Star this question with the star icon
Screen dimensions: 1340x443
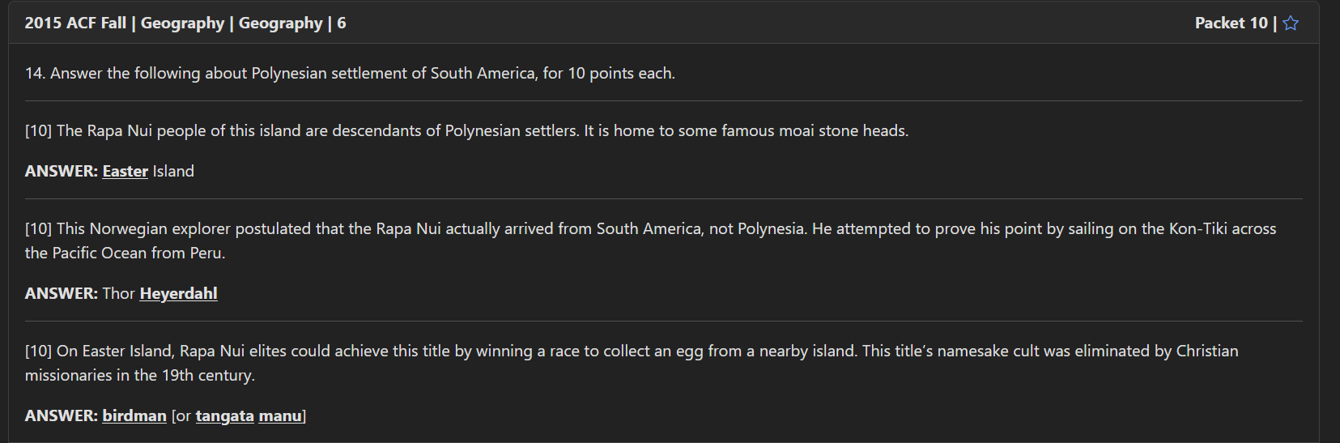tap(1291, 23)
